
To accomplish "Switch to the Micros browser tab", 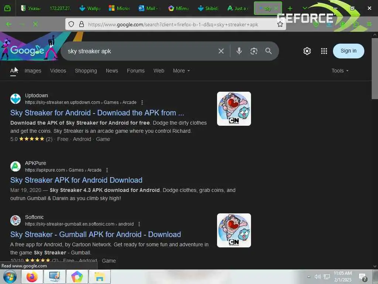I will point(119,8).
